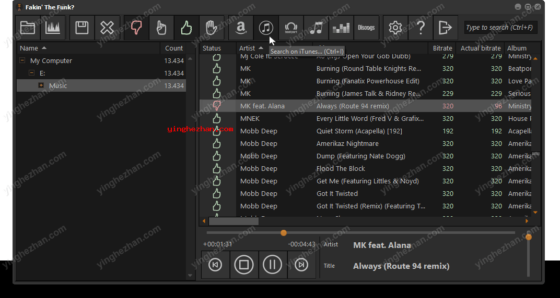The width and height of the screenshot is (560, 298).
Task: Pause playback button
Action: [x=273, y=265]
